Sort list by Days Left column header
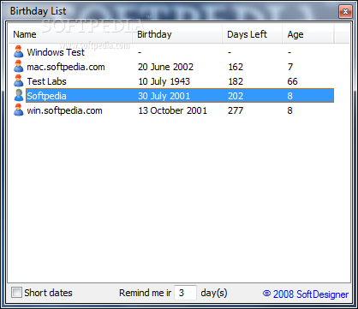The width and height of the screenshot is (358, 309). coord(253,34)
